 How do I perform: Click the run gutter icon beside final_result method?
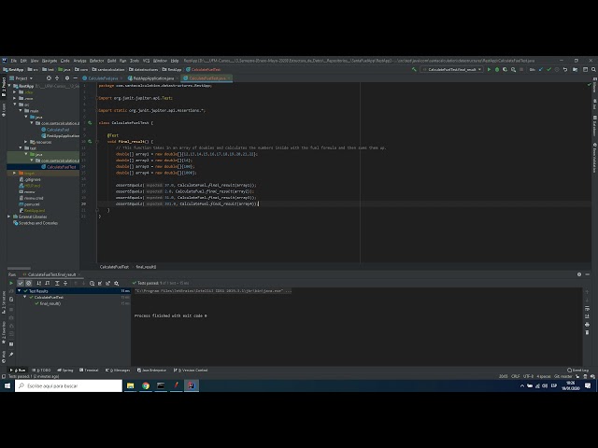pyautogui.click(x=90, y=141)
